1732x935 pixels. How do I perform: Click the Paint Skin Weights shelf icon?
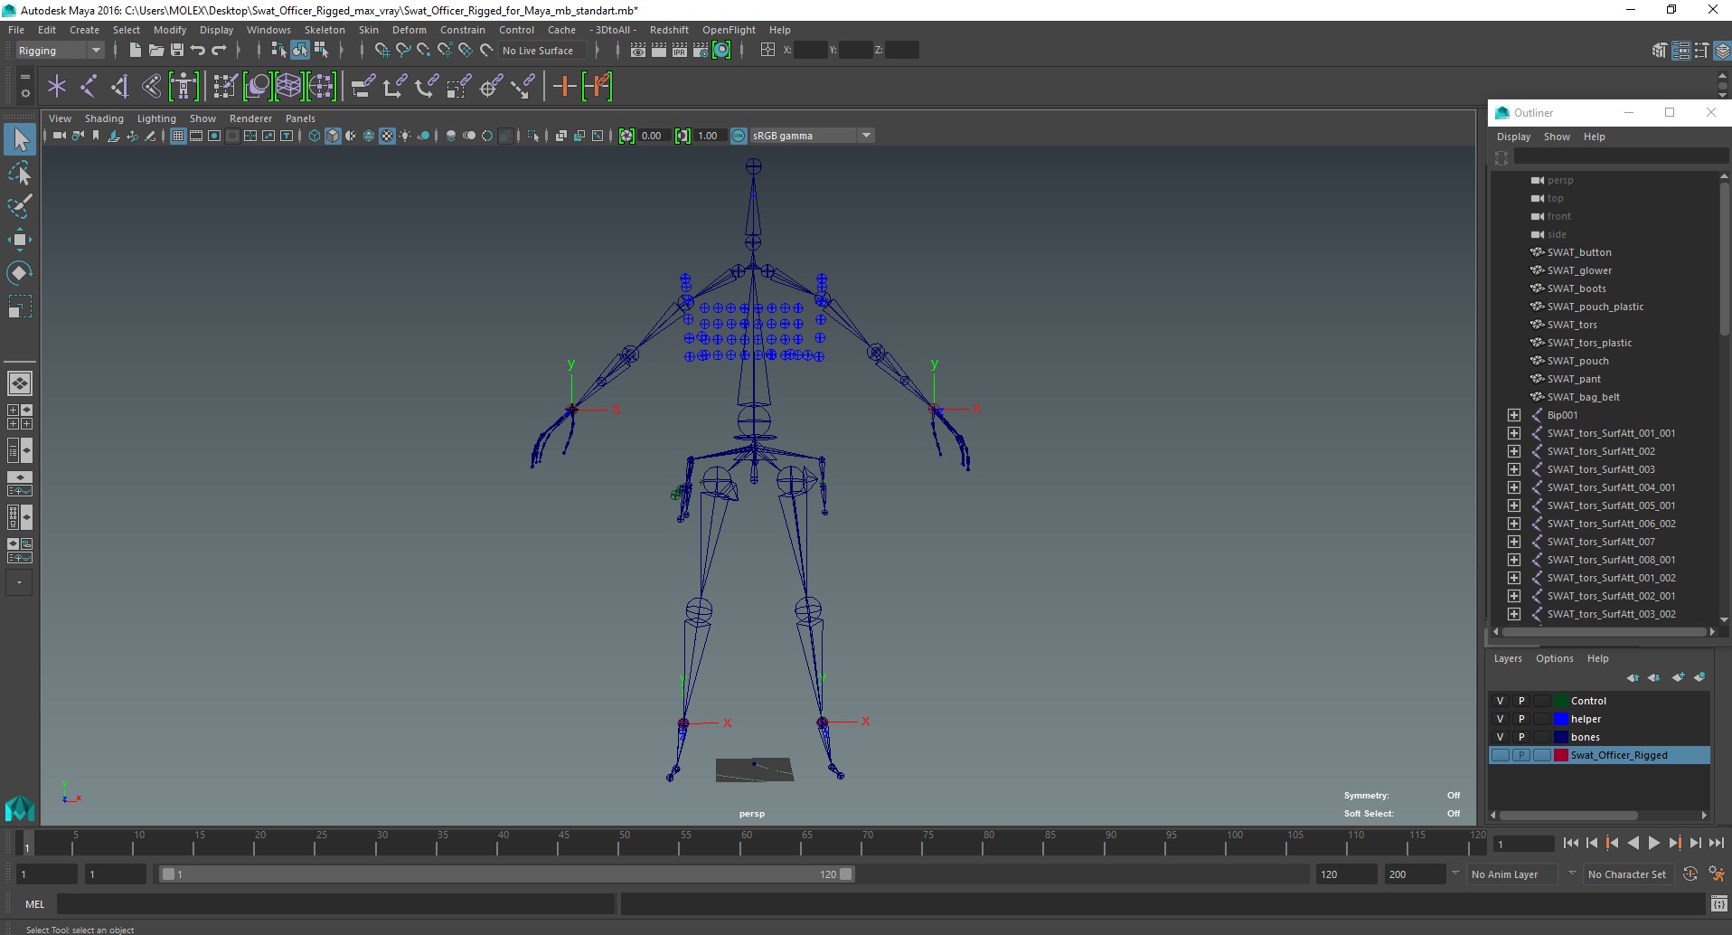[x=224, y=87]
